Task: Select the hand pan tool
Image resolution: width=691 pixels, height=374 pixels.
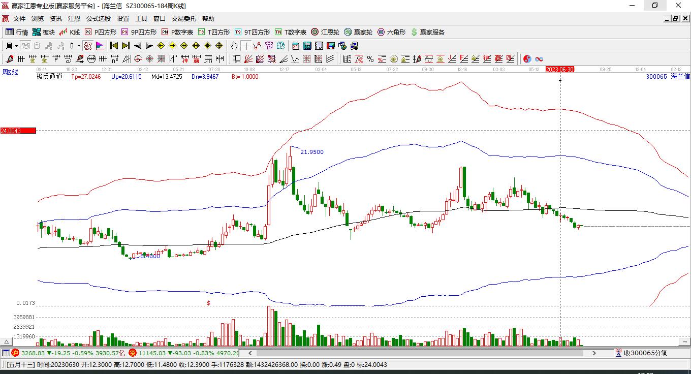Action: click(x=234, y=46)
